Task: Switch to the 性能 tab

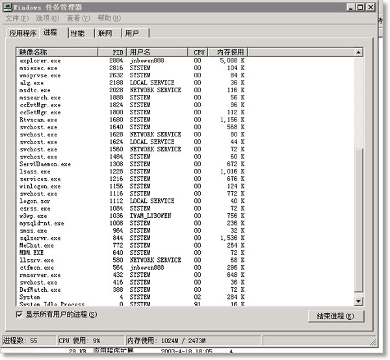Action: tap(81, 33)
